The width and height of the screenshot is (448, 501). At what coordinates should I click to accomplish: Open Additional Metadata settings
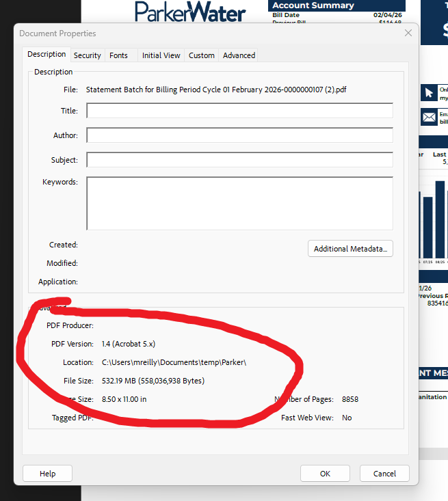[350, 249]
